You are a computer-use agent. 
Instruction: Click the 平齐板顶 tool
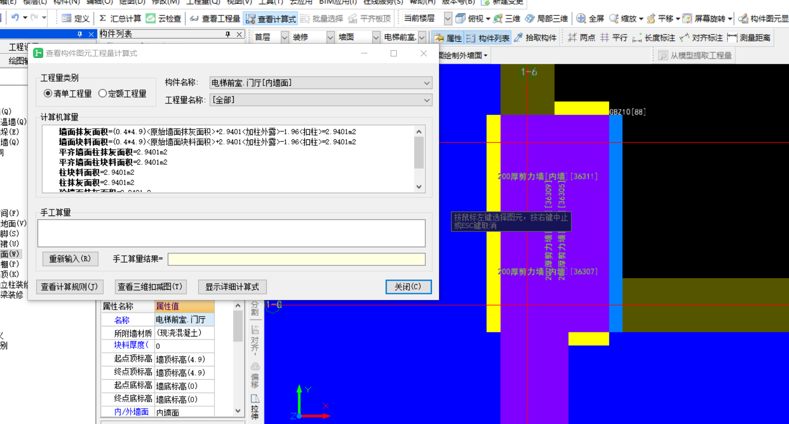pos(370,18)
